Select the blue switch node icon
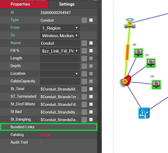168x153 pixels. (144, 113)
